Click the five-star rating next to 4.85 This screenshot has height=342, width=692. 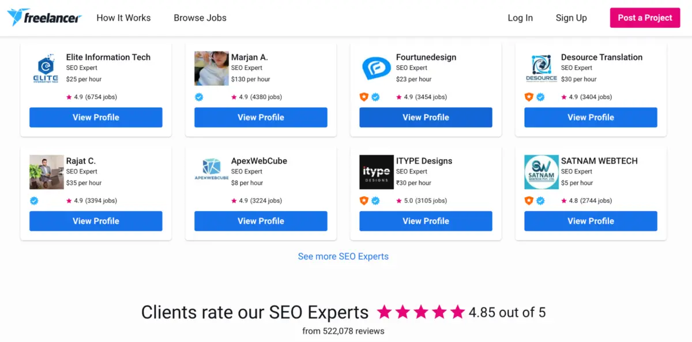tap(421, 312)
